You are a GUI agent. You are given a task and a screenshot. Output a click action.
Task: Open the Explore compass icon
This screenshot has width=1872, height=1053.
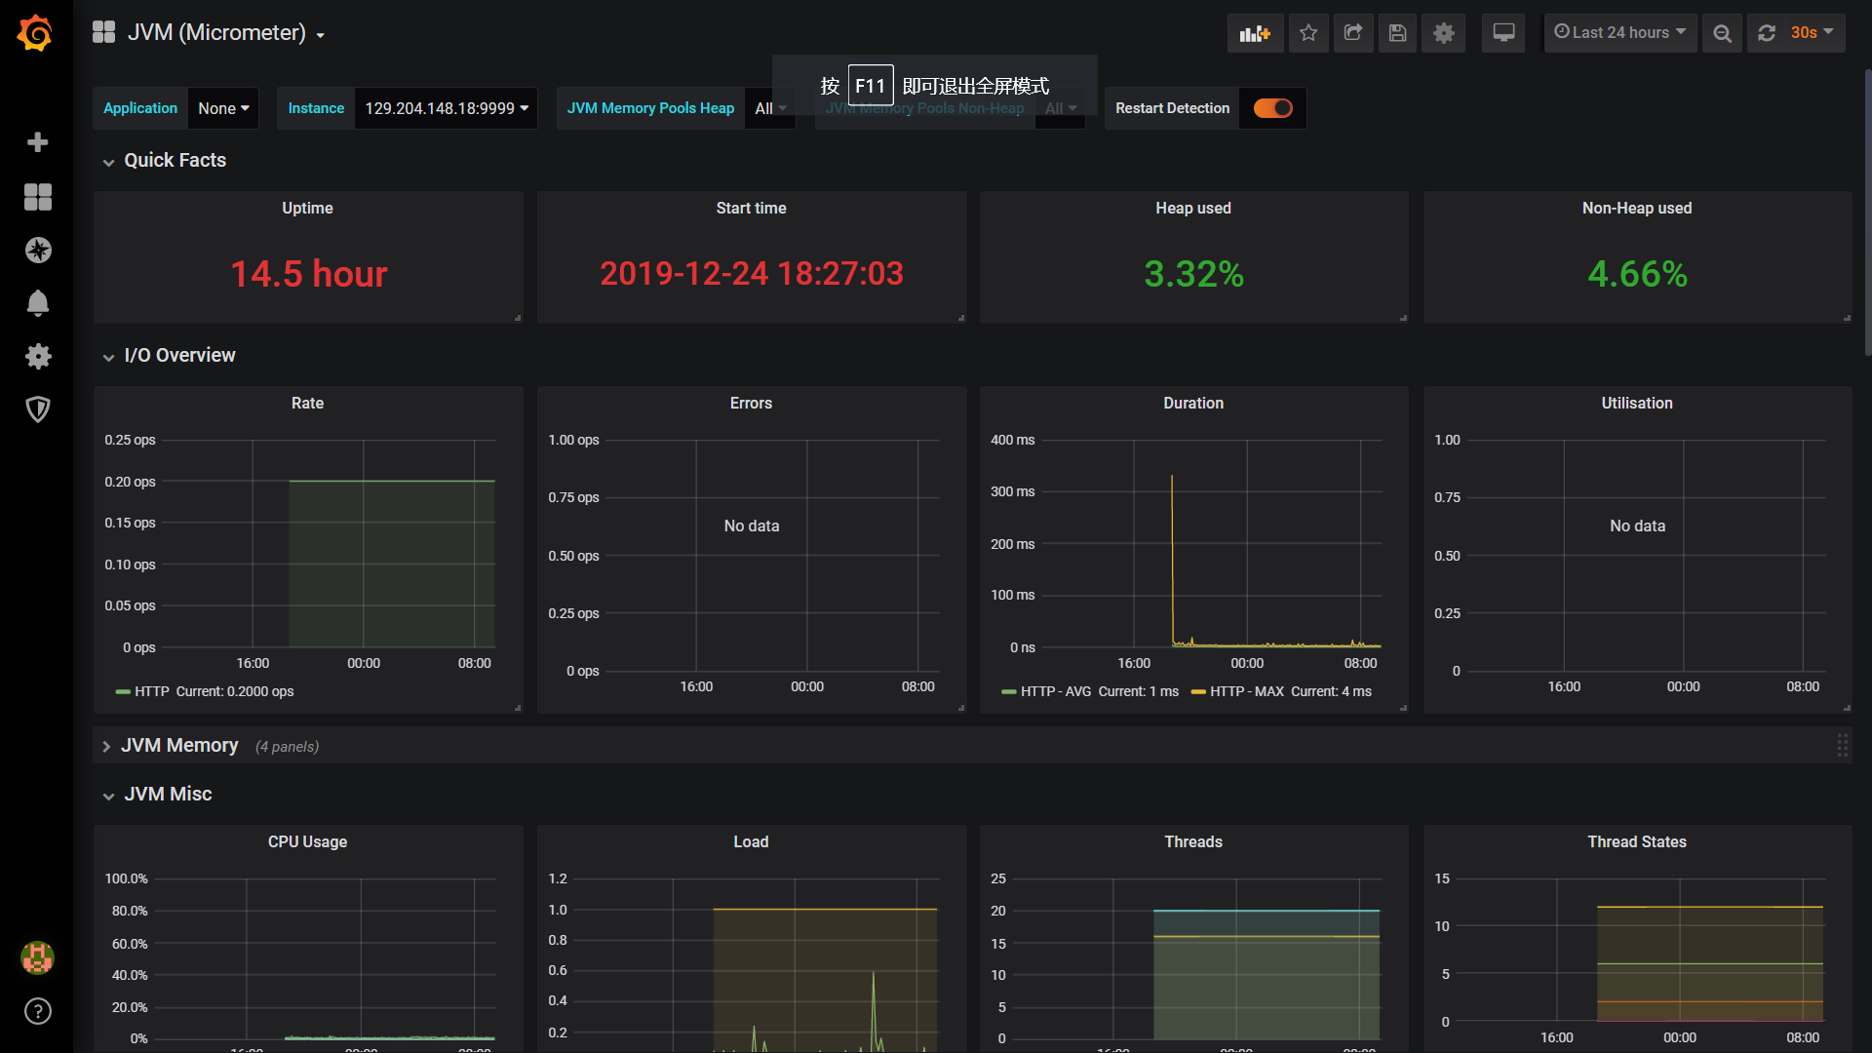(37, 251)
